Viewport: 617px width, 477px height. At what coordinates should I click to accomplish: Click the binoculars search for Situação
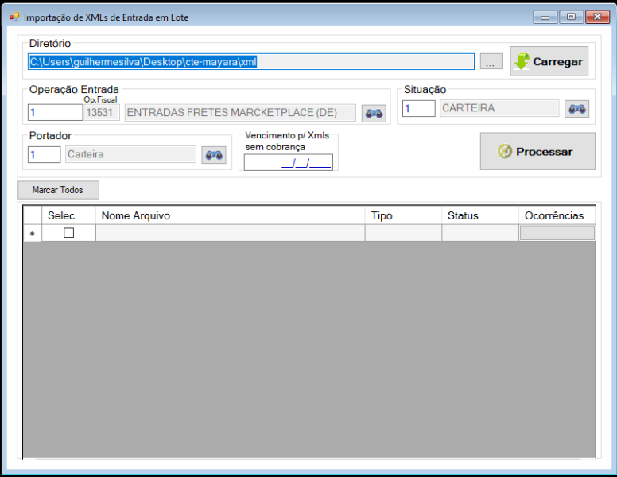click(577, 109)
